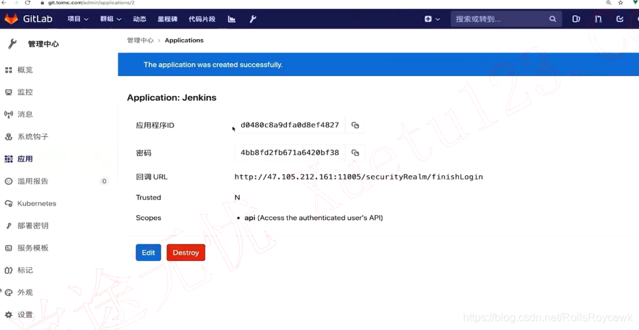This screenshot has width=639, height=330.
Task: Go to 里程碑 in top navigation
Action: pos(168,18)
